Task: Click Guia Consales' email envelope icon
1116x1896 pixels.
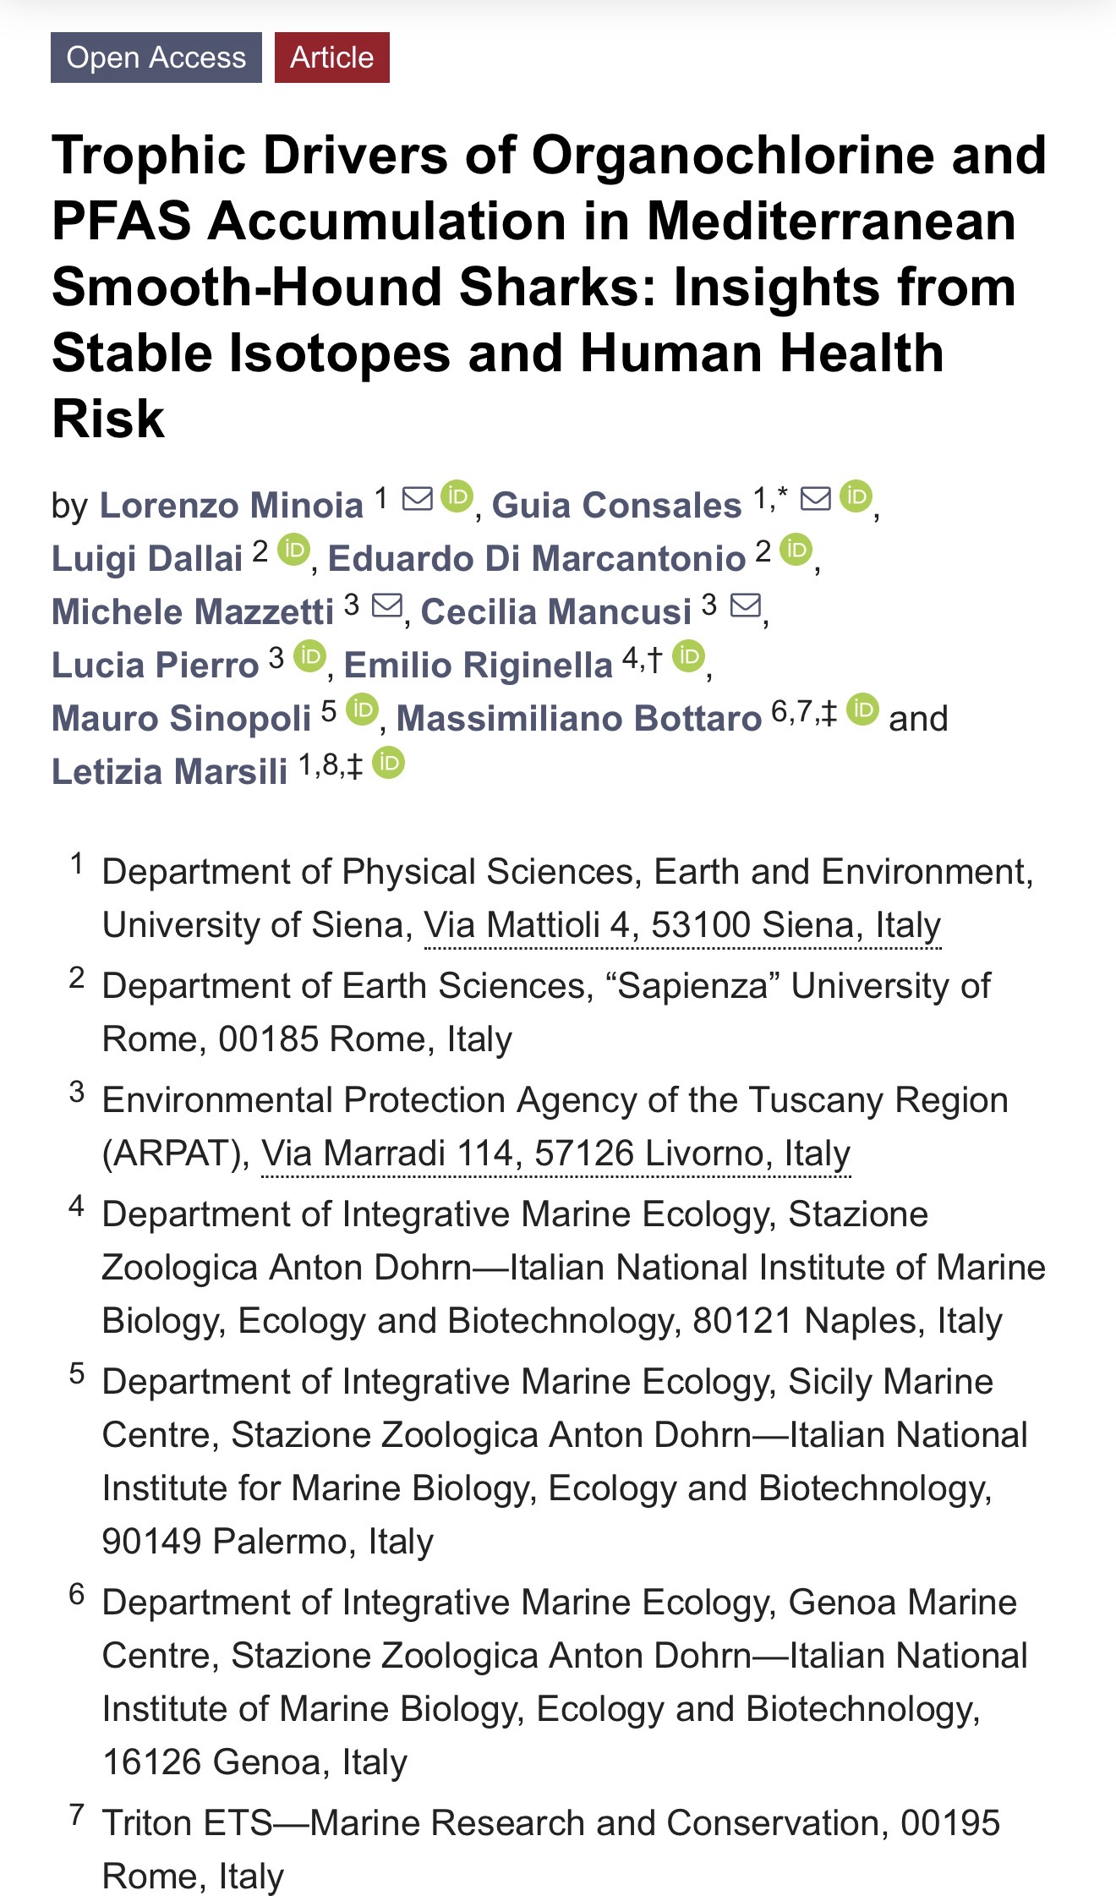Action: (x=816, y=498)
